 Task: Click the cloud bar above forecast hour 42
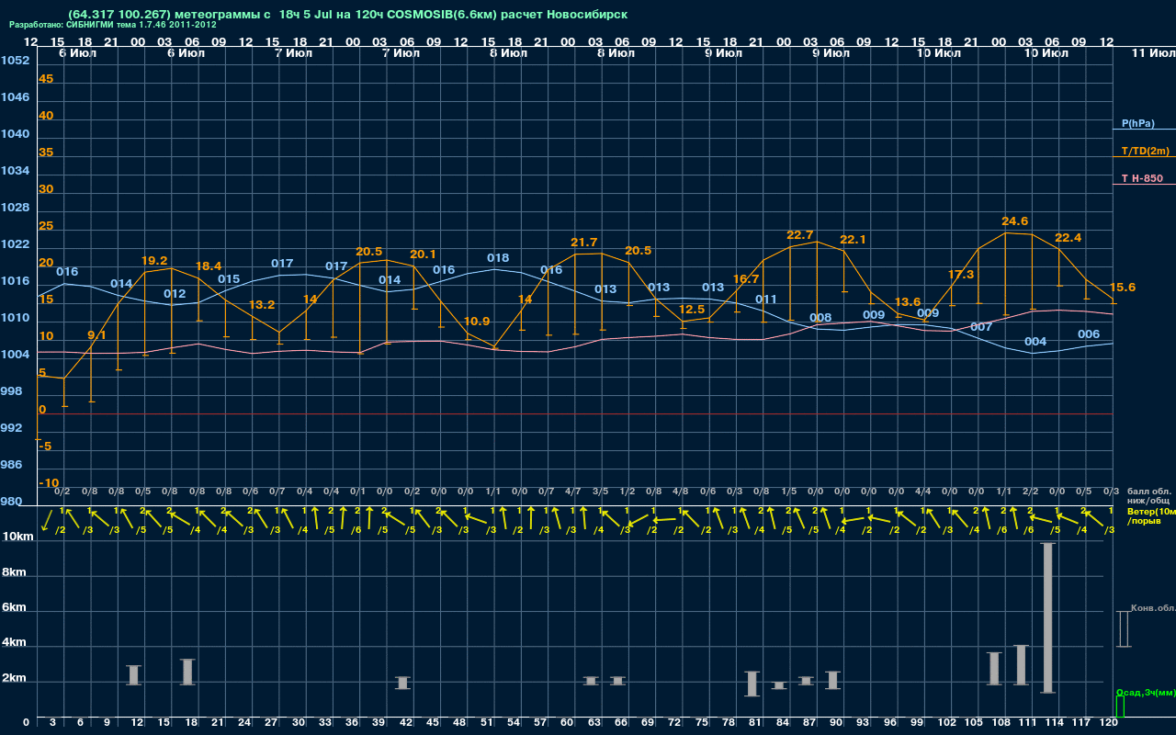(x=402, y=683)
